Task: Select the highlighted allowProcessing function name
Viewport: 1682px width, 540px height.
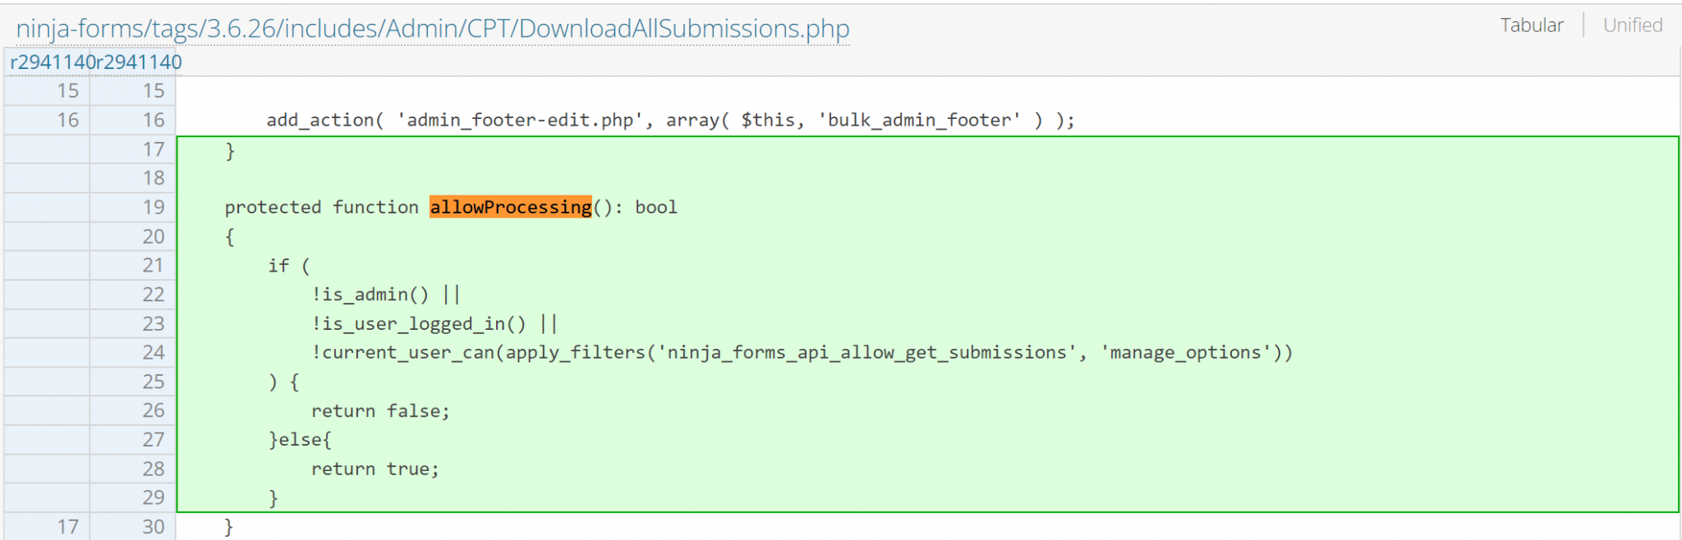Action: [x=509, y=207]
